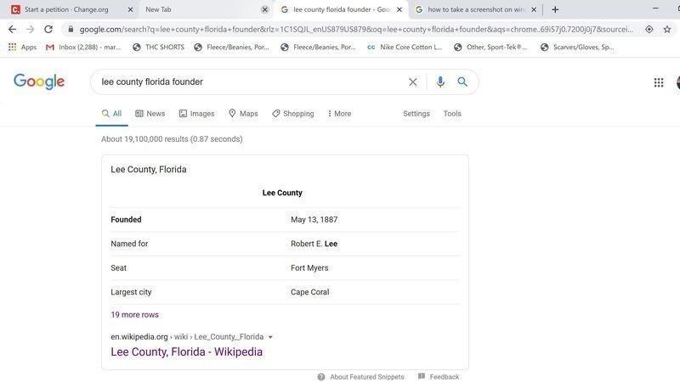
Task: Click the Google voice search microphone icon
Action: coord(440,82)
